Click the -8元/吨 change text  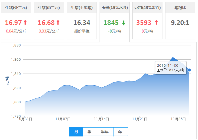(x=115, y=31)
